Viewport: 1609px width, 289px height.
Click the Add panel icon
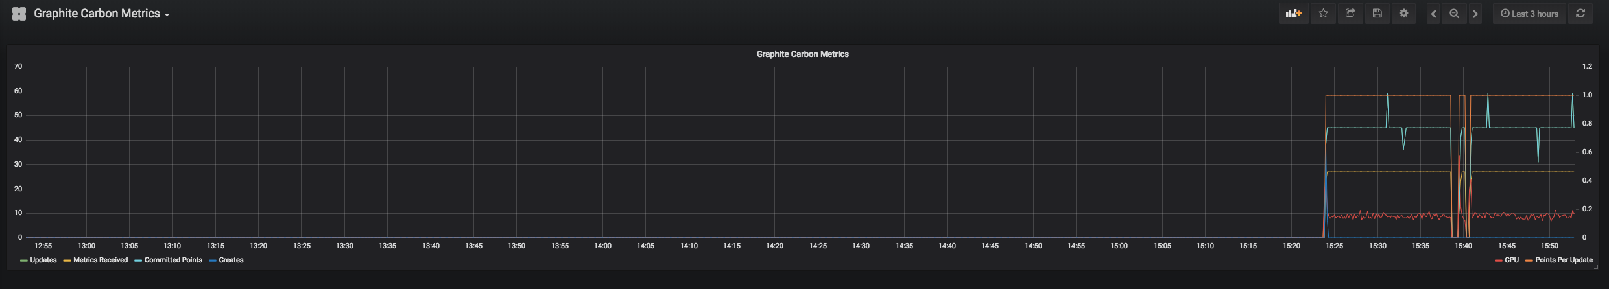1293,14
